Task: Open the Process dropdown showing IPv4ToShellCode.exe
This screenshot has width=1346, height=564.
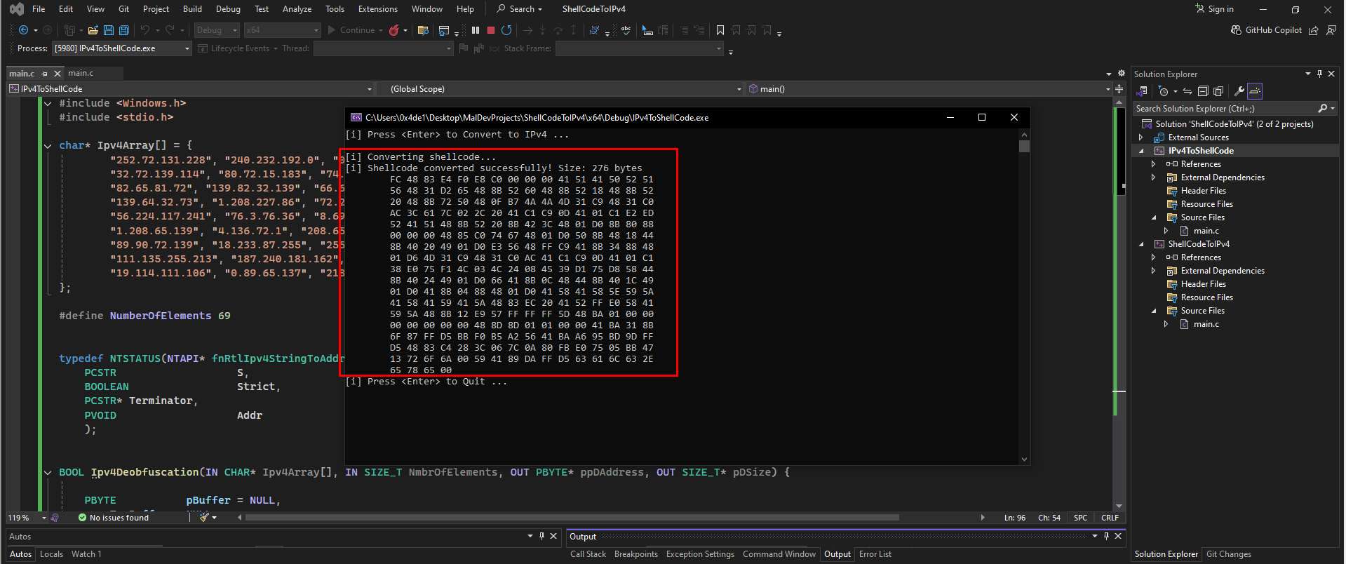Action: click(x=122, y=48)
